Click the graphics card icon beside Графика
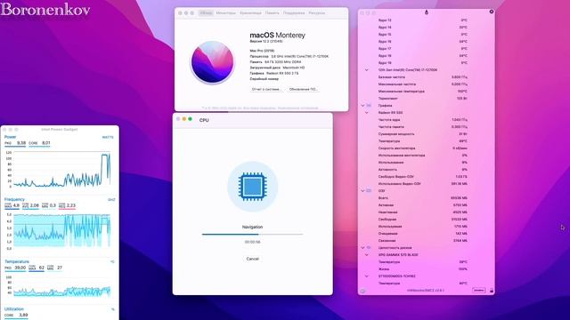This screenshot has height=320, width=570. click(x=369, y=105)
